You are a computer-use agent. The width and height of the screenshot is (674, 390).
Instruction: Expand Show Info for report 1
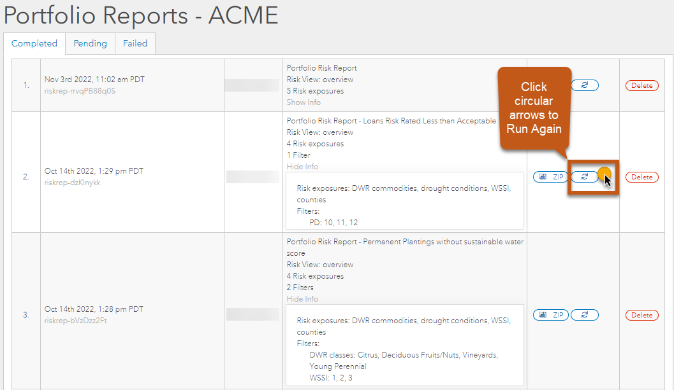point(304,102)
